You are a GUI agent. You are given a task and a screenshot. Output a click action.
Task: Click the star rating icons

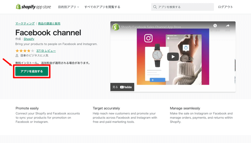coord(25,51)
